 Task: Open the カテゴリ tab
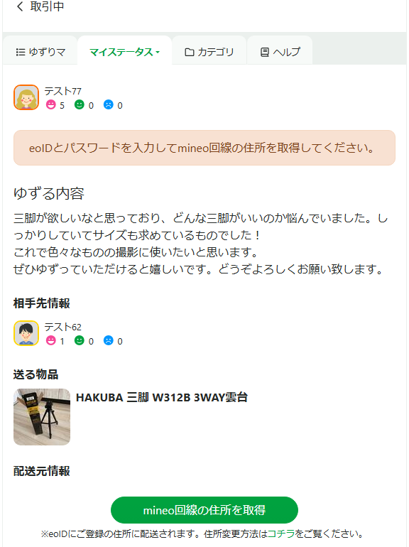tap(209, 52)
